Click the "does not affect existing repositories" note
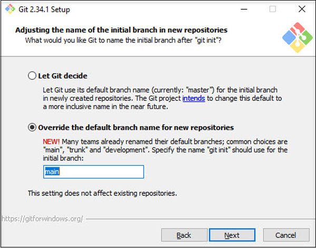The height and width of the screenshot is (248, 316). coord(102,193)
